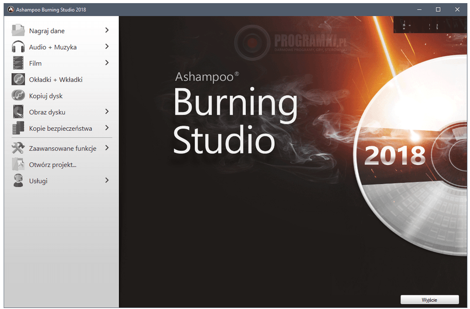Click the Film strip icon
470x309 pixels.
coord(18,63)
